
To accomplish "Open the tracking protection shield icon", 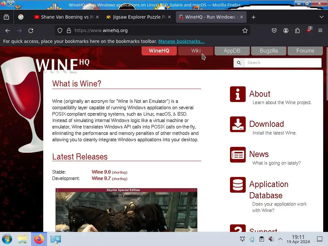I will coord(60,30).
